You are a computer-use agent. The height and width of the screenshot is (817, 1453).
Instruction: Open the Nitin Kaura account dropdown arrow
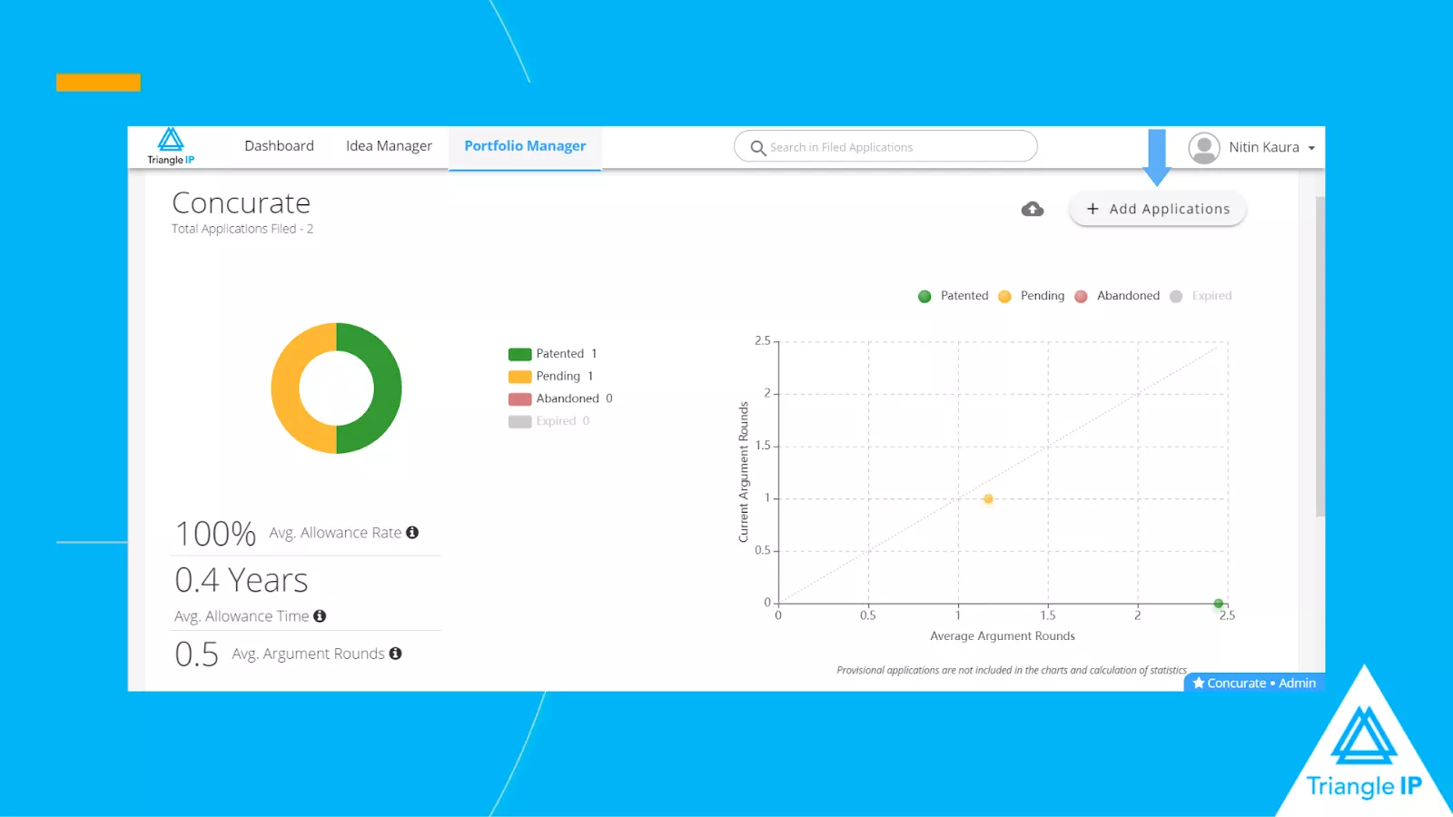click(1311, 148)
